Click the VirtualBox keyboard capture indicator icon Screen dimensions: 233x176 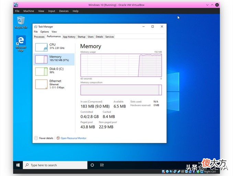(202, 172)
